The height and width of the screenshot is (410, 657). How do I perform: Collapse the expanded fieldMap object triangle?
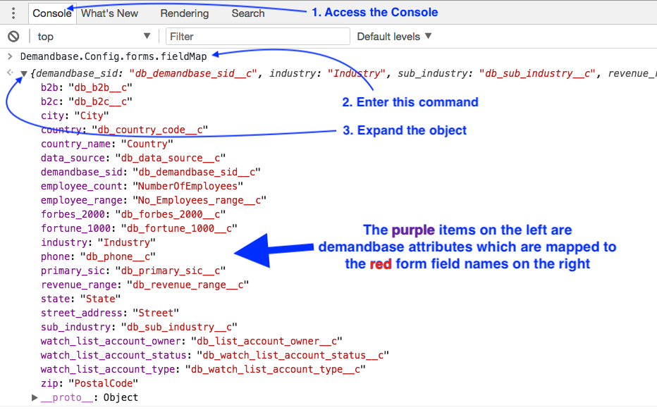pyautogui.click(x=24, y=74)
